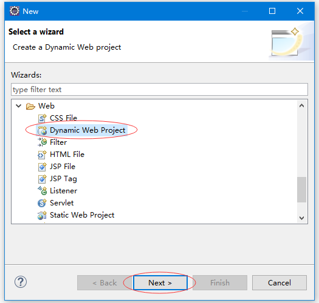Screen dimensions: 319x303
Task: Open help with the question mark icon
Action: click(x=21, y=282)
